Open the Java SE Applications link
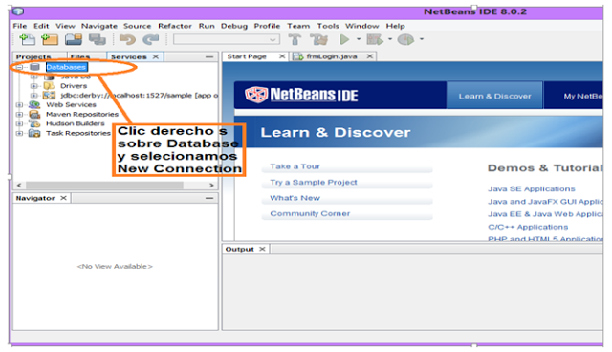 pyautogui.click(x=532, y=188)
